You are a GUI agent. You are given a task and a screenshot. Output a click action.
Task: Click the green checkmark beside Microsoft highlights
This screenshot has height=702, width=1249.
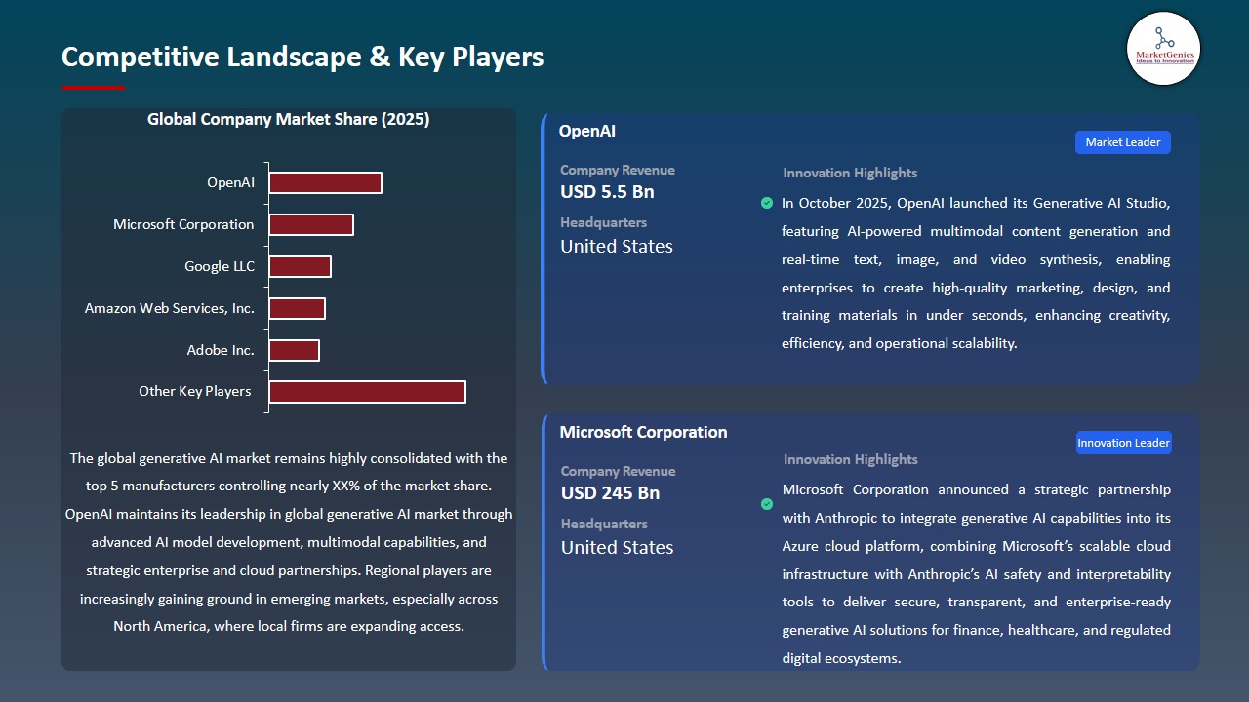tap(767, 504)
